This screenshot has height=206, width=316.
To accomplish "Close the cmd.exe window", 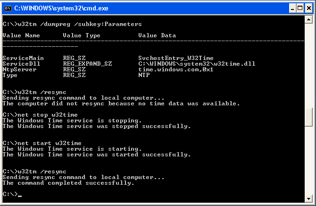I will coord(309,9).
